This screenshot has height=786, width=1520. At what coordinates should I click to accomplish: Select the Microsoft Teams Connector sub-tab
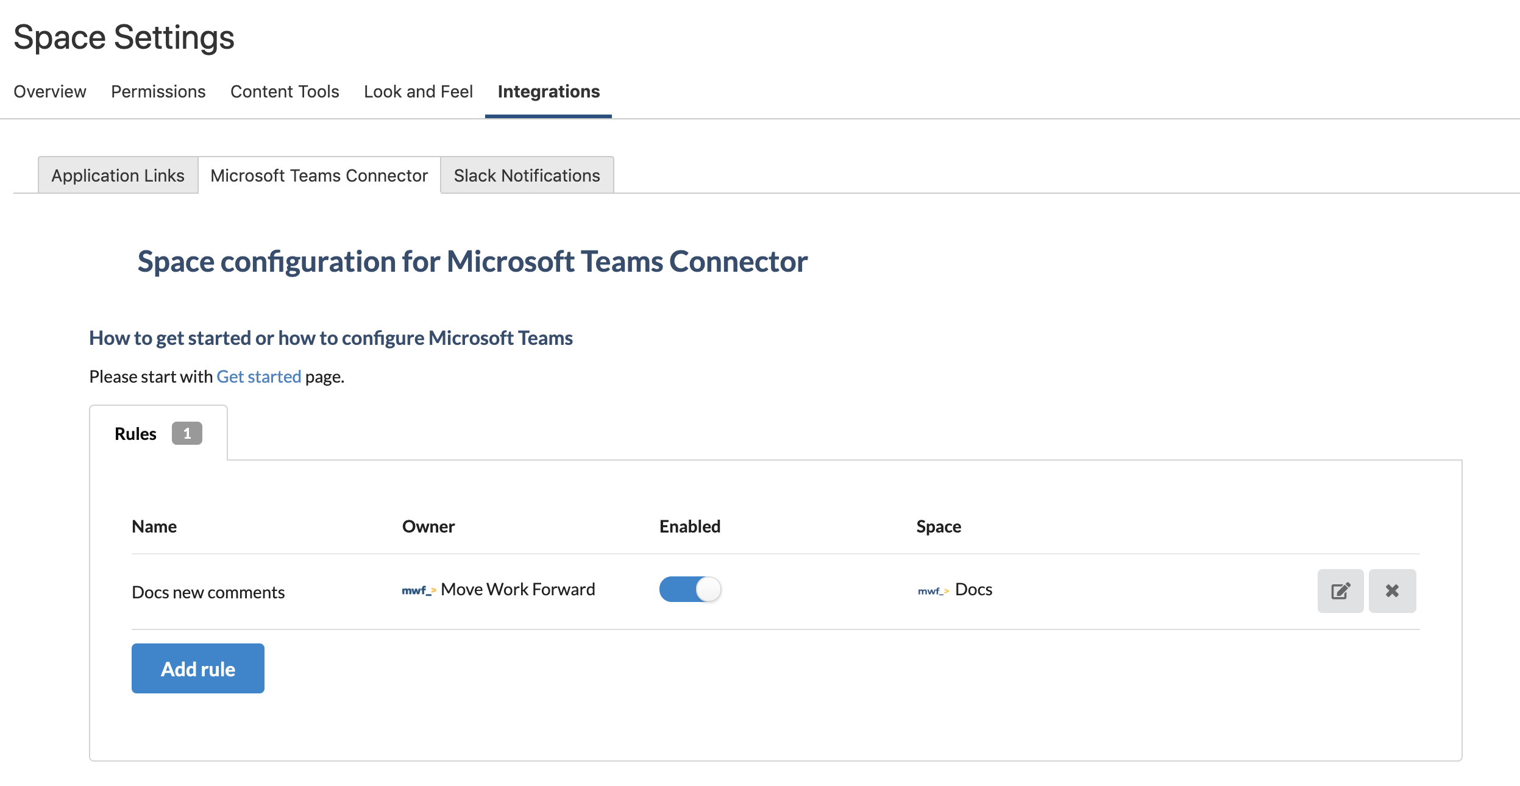coord(319,175)
